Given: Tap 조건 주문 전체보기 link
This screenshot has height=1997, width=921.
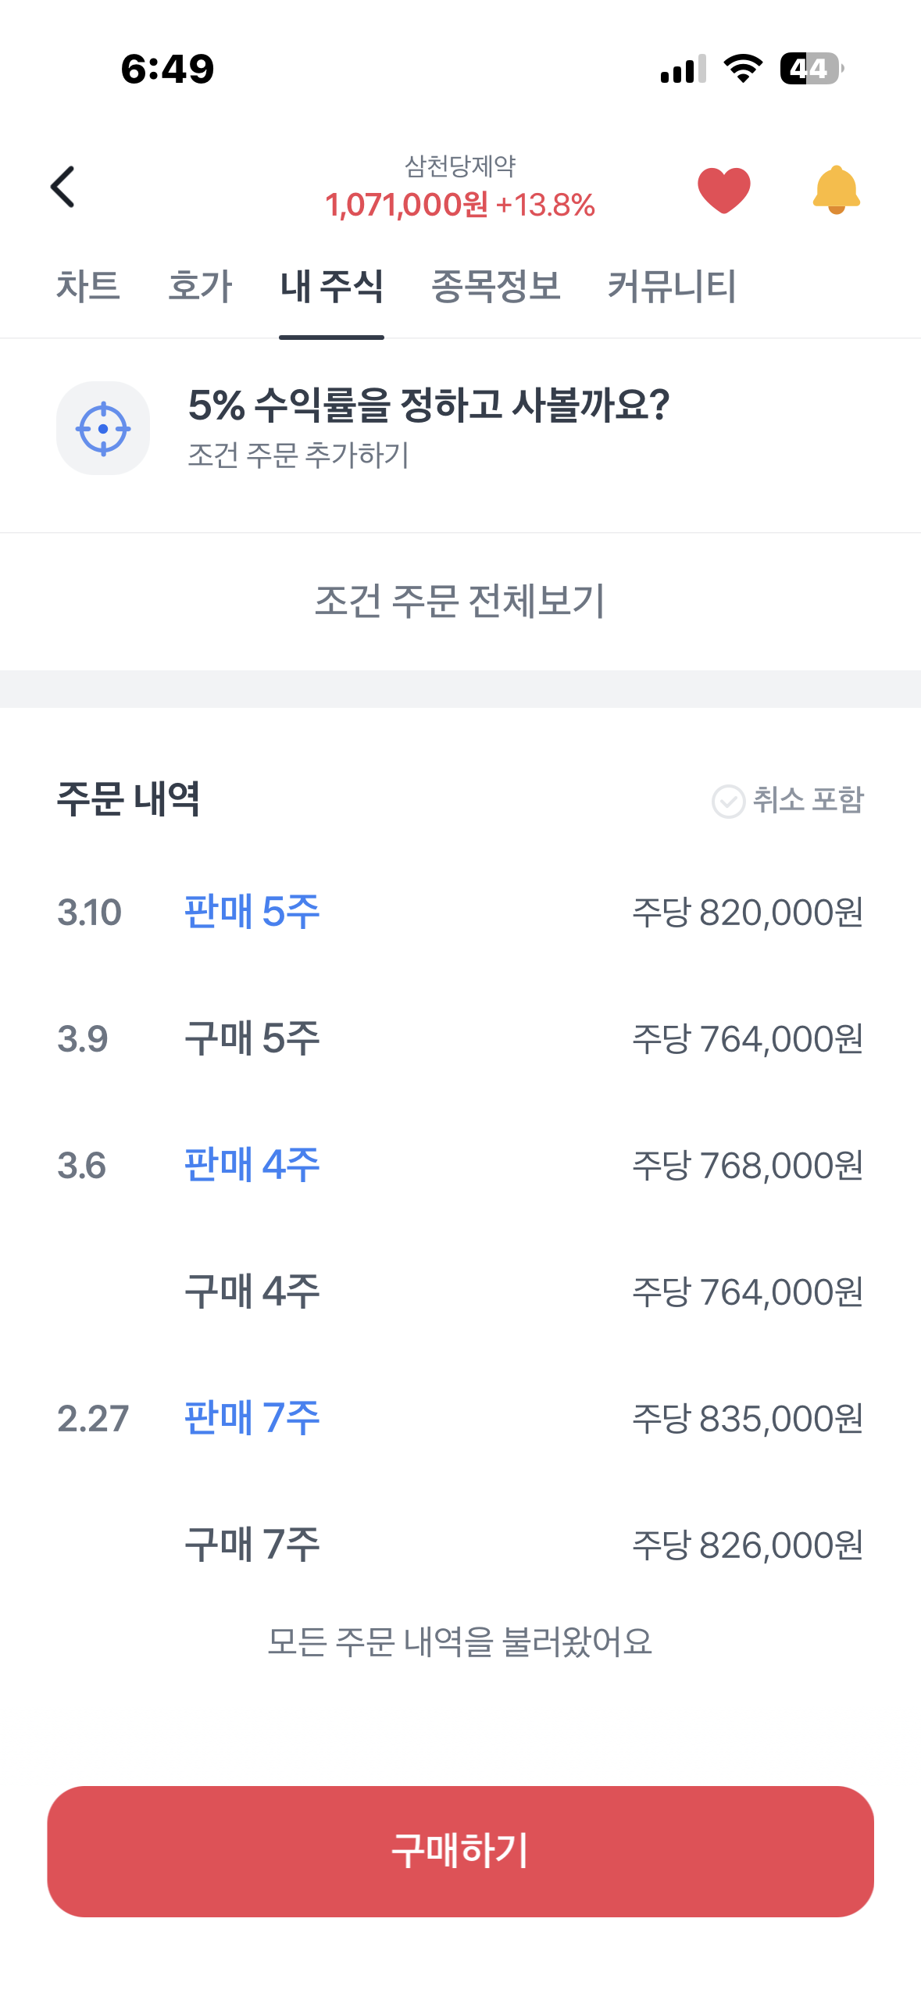Looking at the screenshot, I should tap(460, 601).
